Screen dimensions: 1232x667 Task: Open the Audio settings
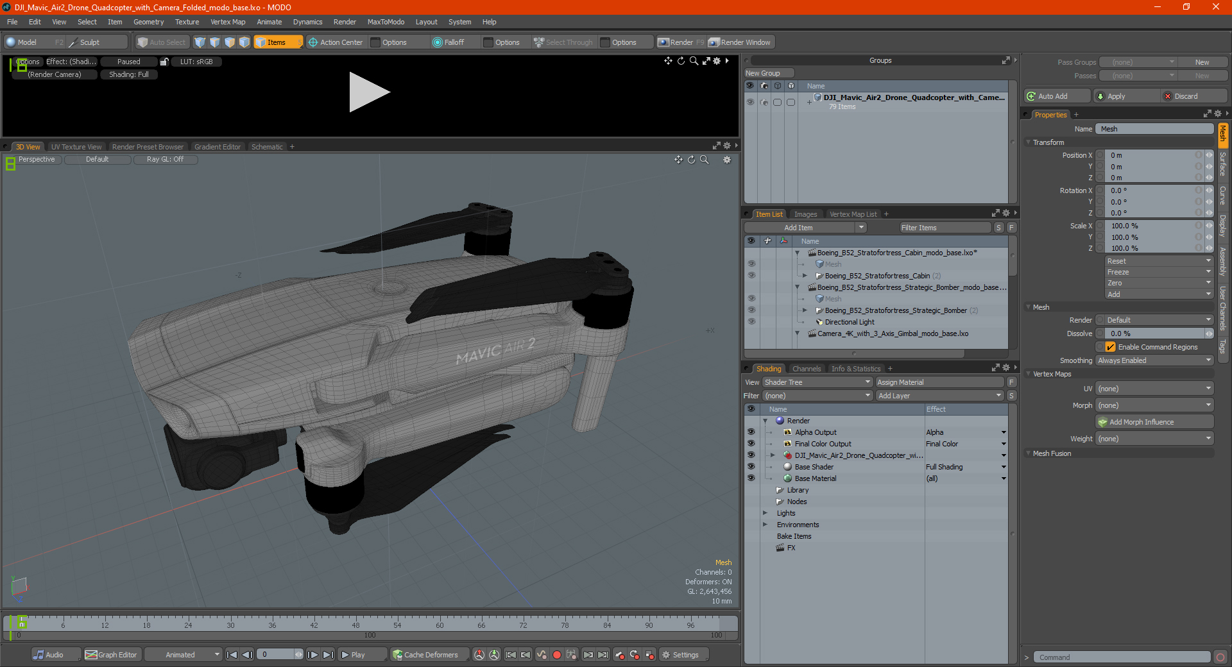[x=56, y=655]
